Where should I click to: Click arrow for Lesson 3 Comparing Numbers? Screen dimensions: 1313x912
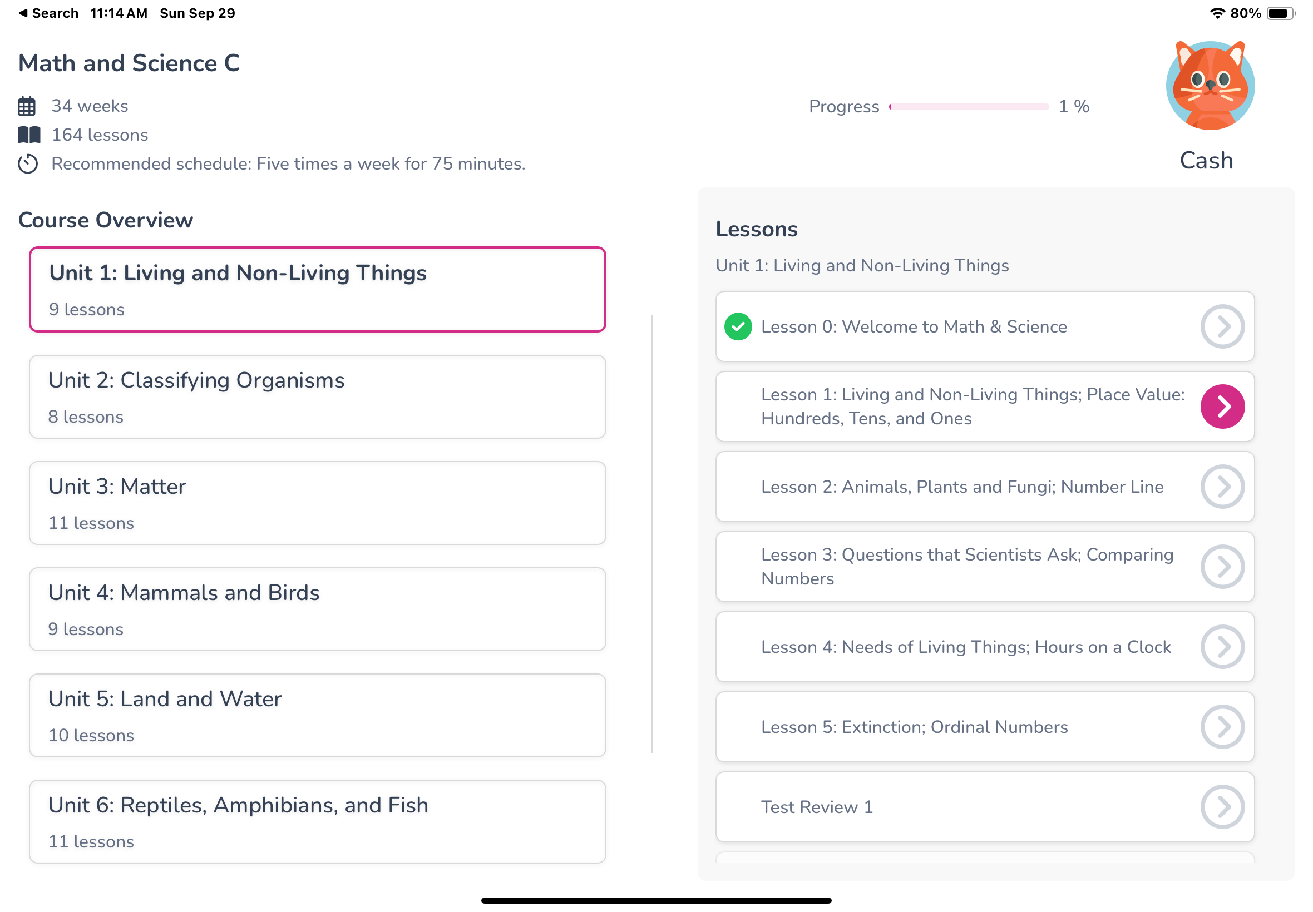click(1222, 567)
